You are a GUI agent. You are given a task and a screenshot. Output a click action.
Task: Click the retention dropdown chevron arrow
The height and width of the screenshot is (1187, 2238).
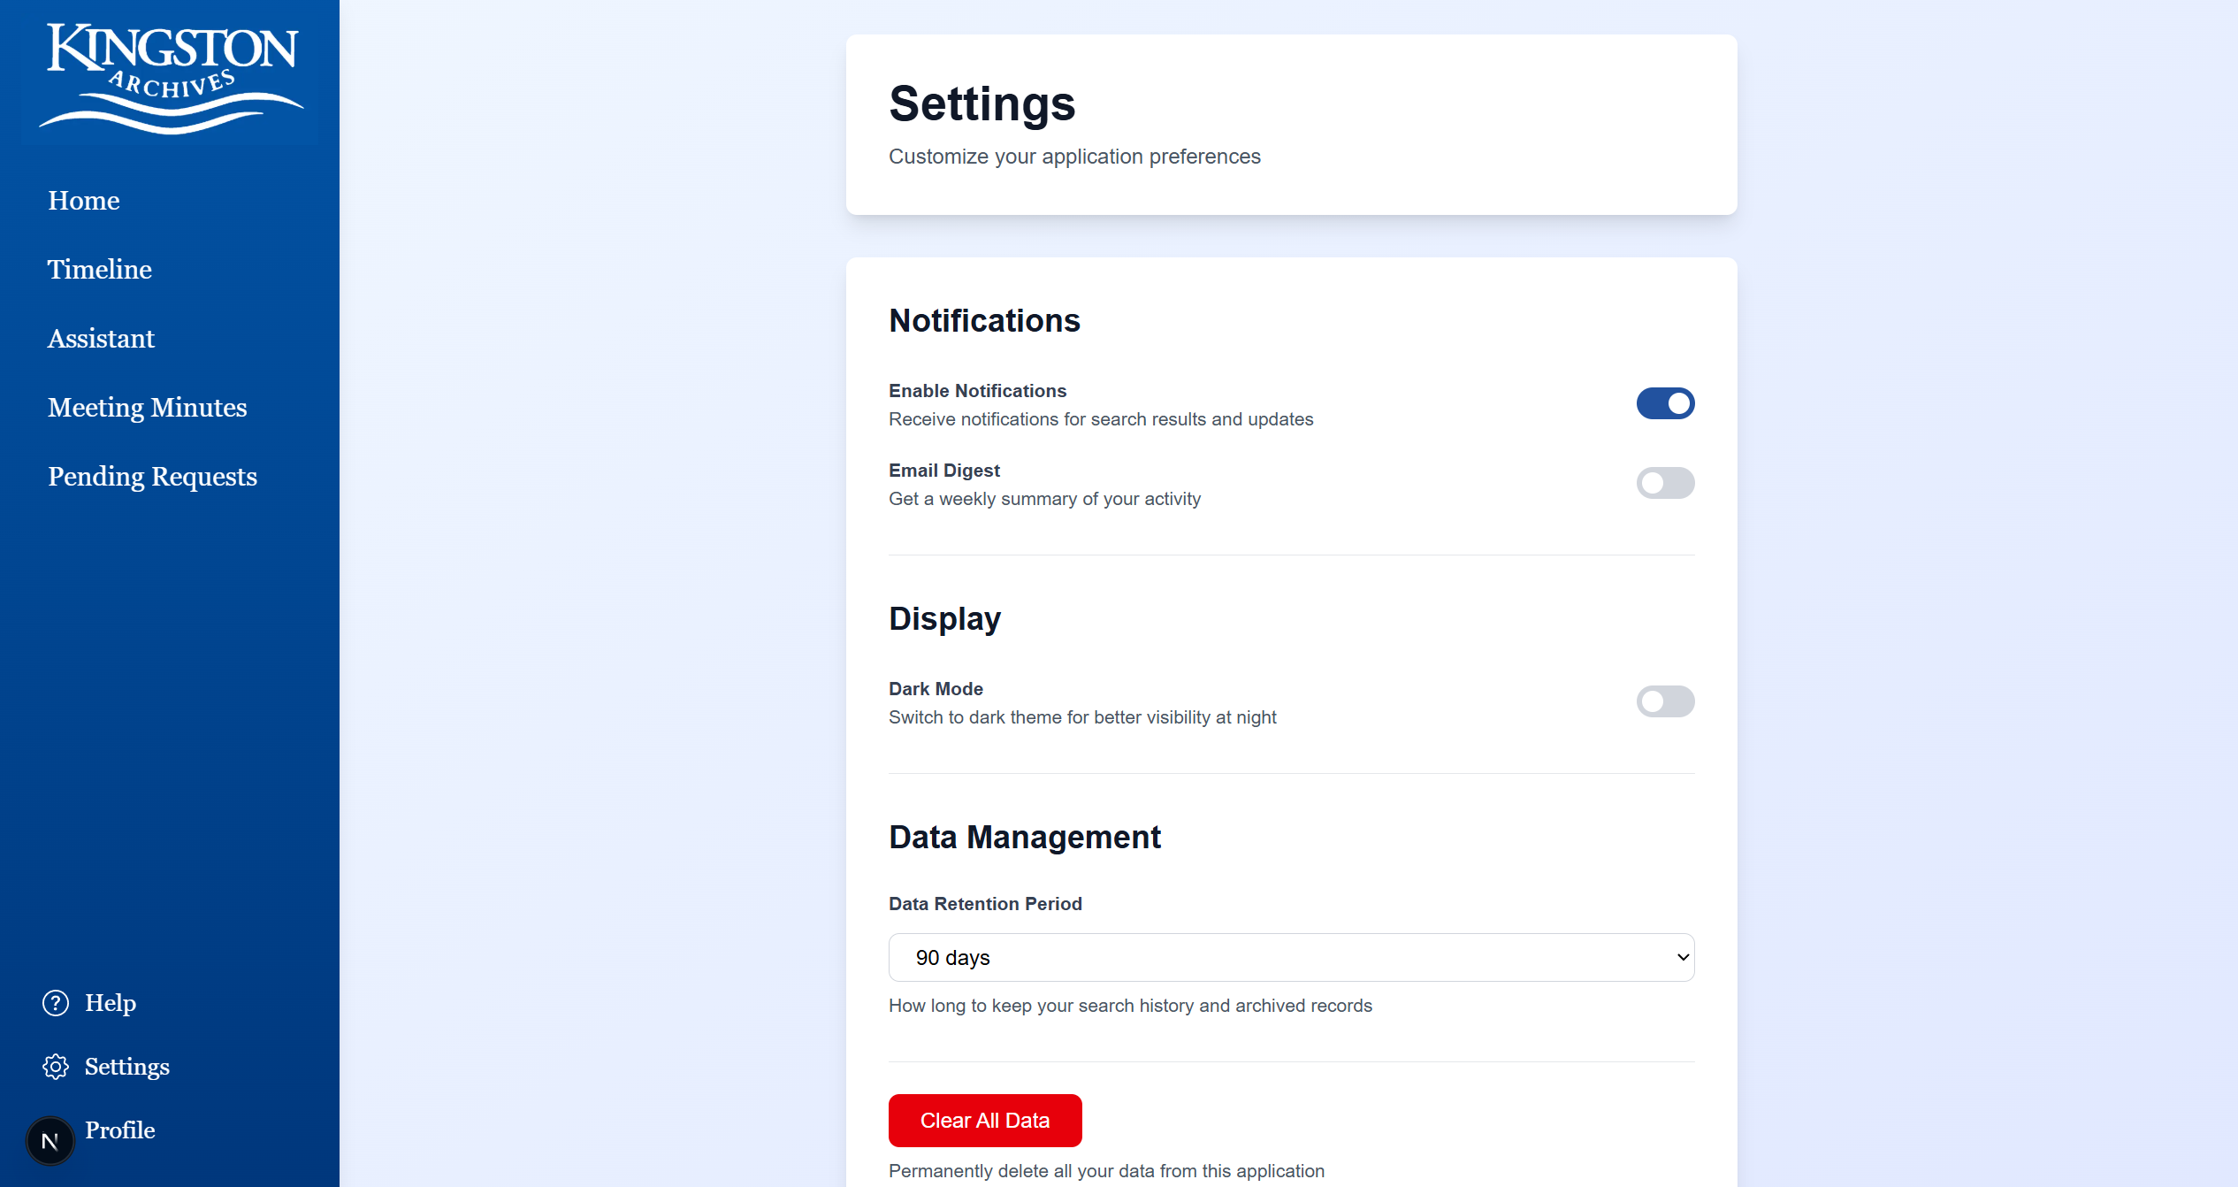(1682, 958)
